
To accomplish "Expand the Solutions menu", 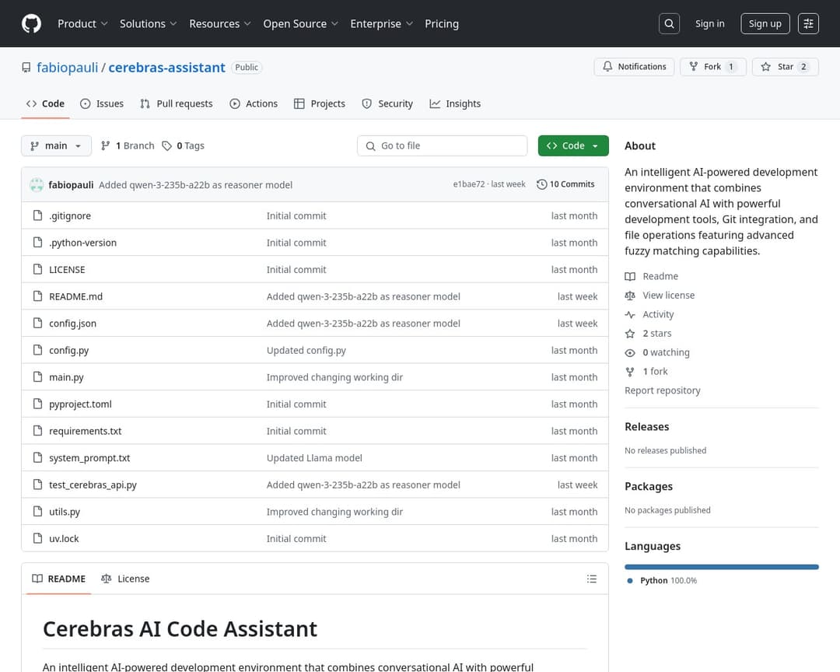I will coord(148,23).
